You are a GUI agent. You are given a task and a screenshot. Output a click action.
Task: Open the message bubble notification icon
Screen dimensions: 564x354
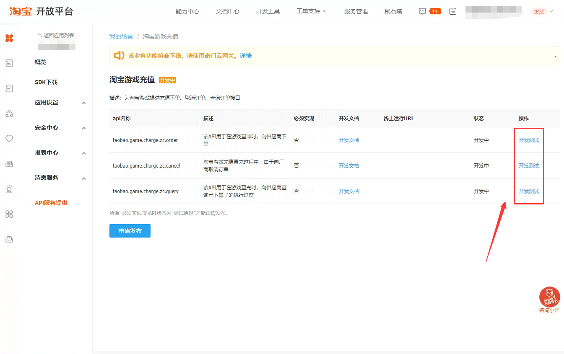422,11
